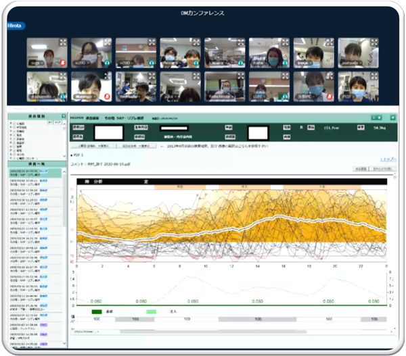Expand the Yoshi Hirota video tile to fullscreen

coord(241,76)
